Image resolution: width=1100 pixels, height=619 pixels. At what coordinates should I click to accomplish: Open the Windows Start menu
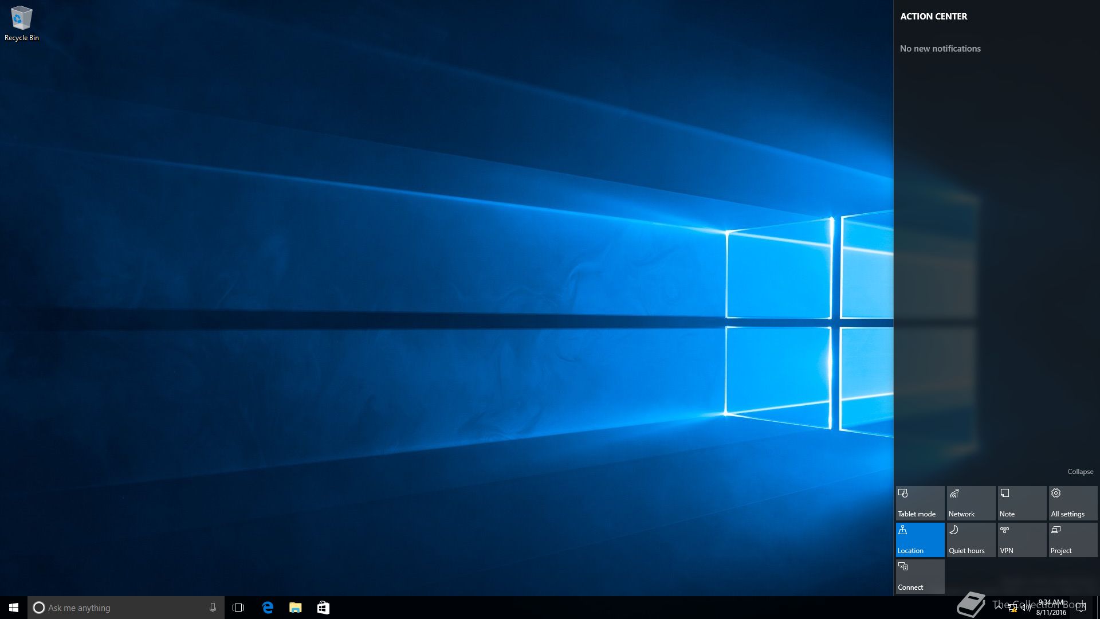(14, 608)
